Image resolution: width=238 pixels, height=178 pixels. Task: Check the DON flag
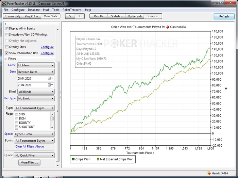17,118
